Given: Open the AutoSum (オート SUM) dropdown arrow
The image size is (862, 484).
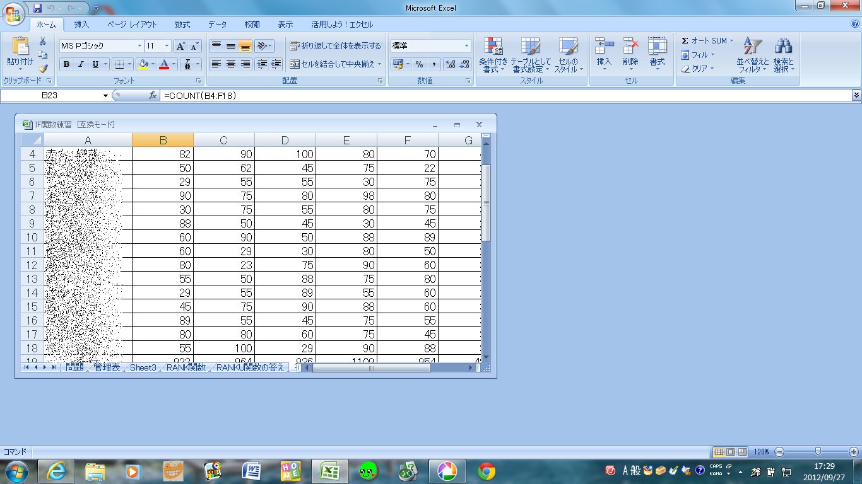Looking at the screenshot, I should 732,41.
